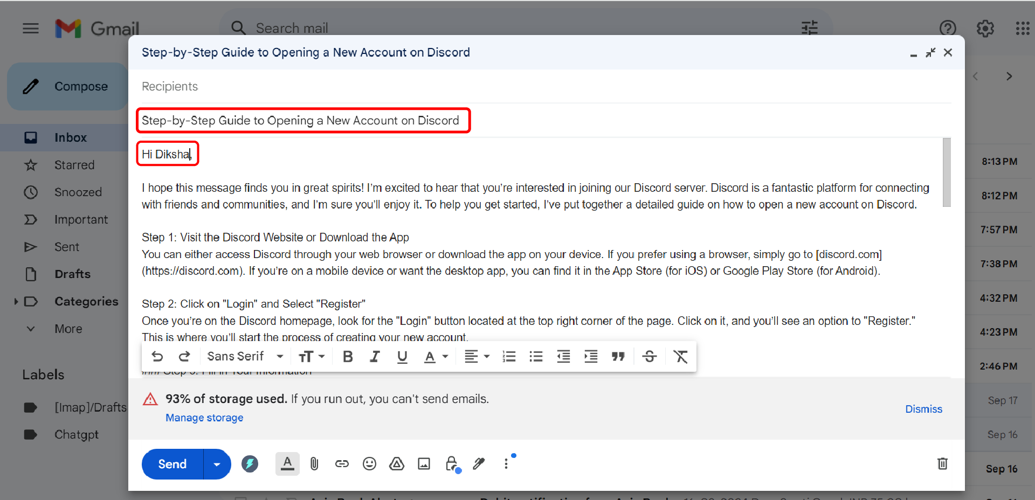The width and height of the screenshot is (1035, 500).
Task: Go to the older page of emails
Action: click(1009, 77)
